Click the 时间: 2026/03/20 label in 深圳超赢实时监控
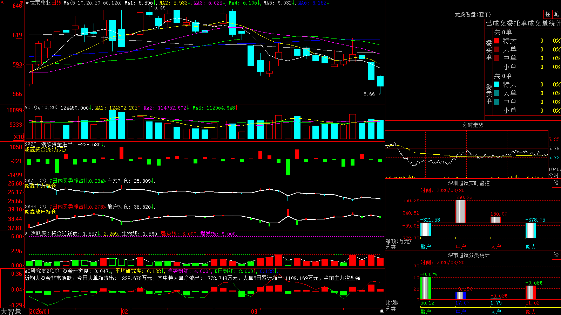Screen dimensions: 561x315 (x=442, y=190)
